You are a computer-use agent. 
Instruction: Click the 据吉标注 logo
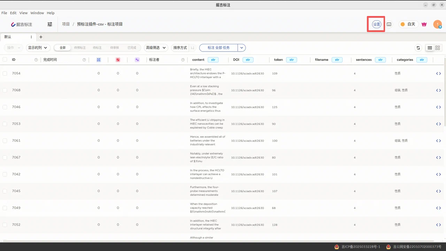pyautogui.click(x=21, y=24)
